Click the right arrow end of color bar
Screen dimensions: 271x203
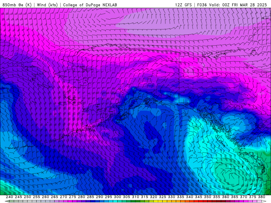click(264, 201)
